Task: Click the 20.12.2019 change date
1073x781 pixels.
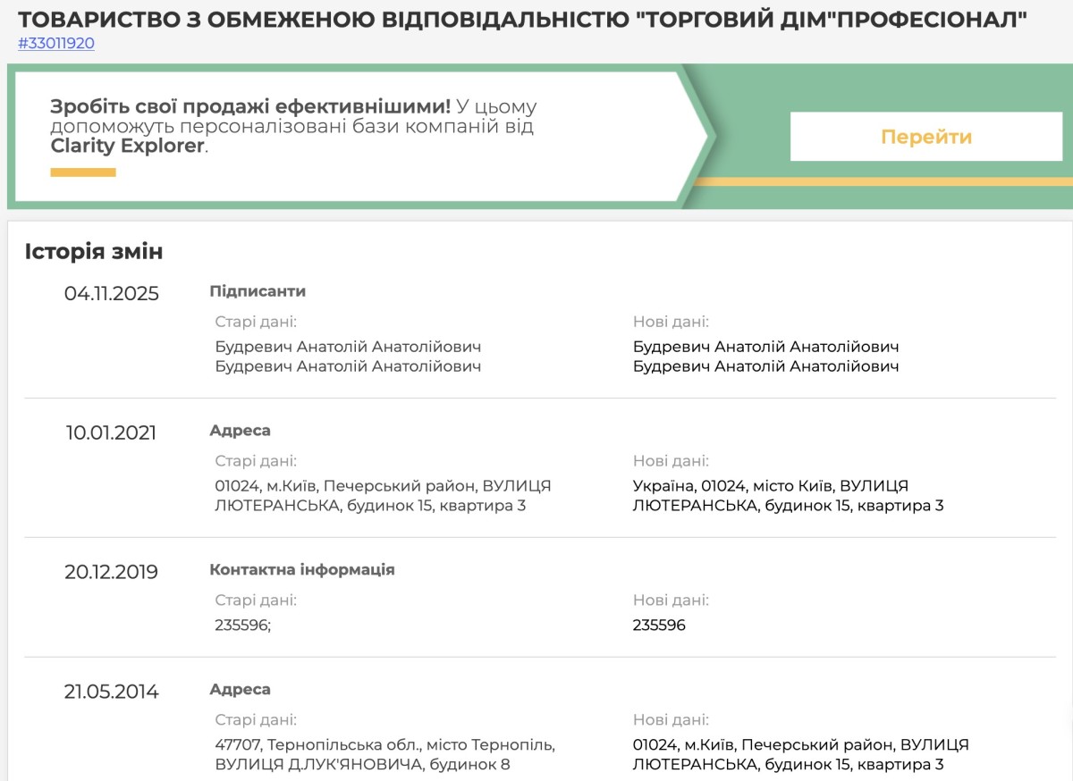Action: [112, 572]
